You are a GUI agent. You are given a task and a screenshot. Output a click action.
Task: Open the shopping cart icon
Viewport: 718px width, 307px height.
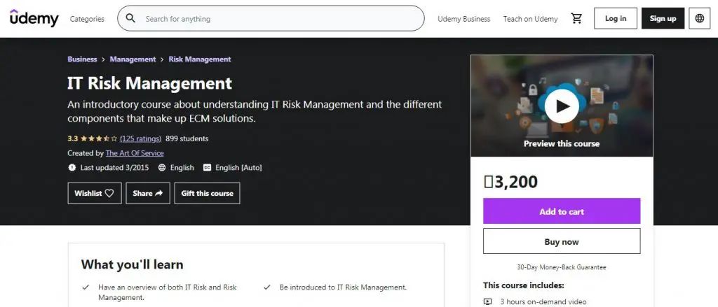click(576, 19)
